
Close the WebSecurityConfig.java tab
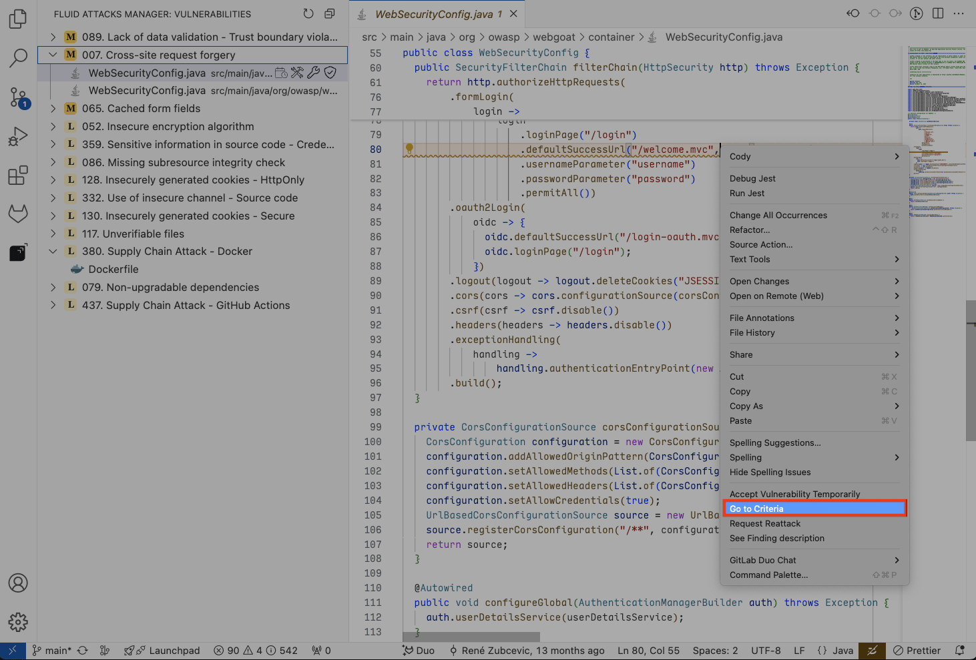point(513,13)
